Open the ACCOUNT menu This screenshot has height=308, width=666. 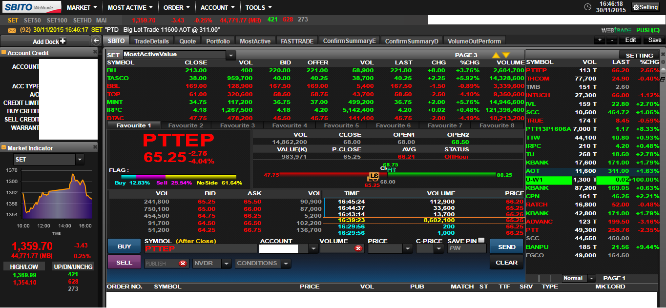(217, 7)
